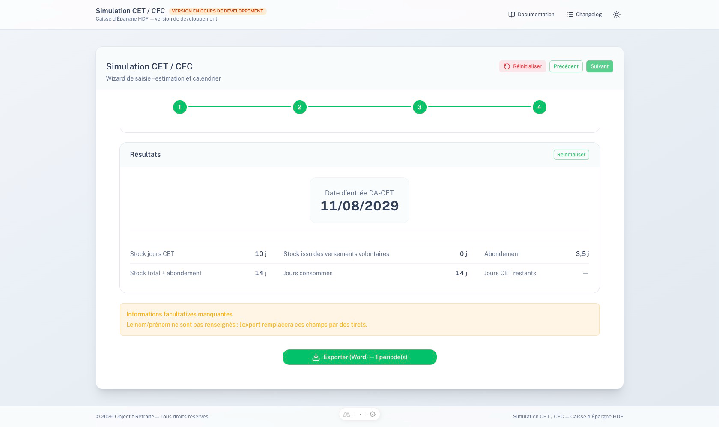Go to wizard step 2 circle
This screenshot has width=719, height=427.
[x=299, y=107]
